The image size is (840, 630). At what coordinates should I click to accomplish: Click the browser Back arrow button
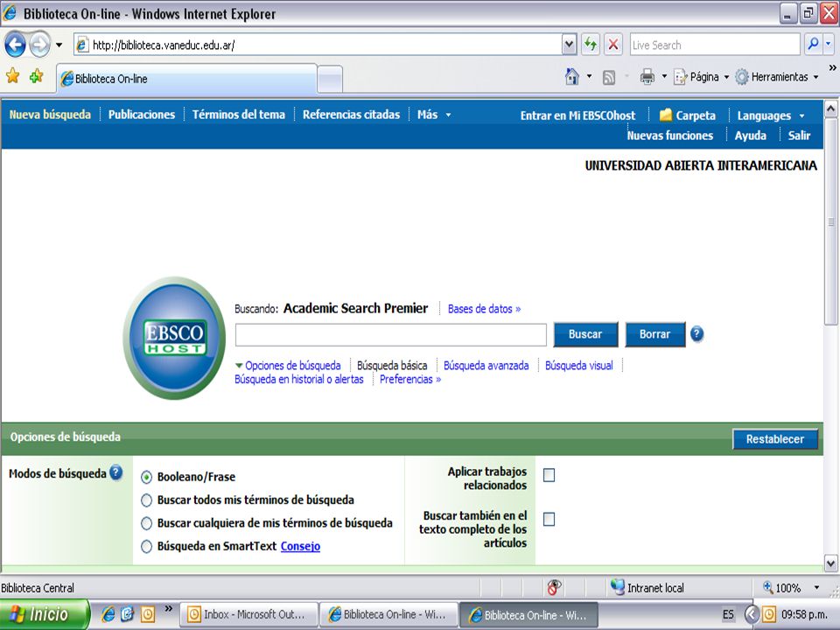click(x=15, y=45)
